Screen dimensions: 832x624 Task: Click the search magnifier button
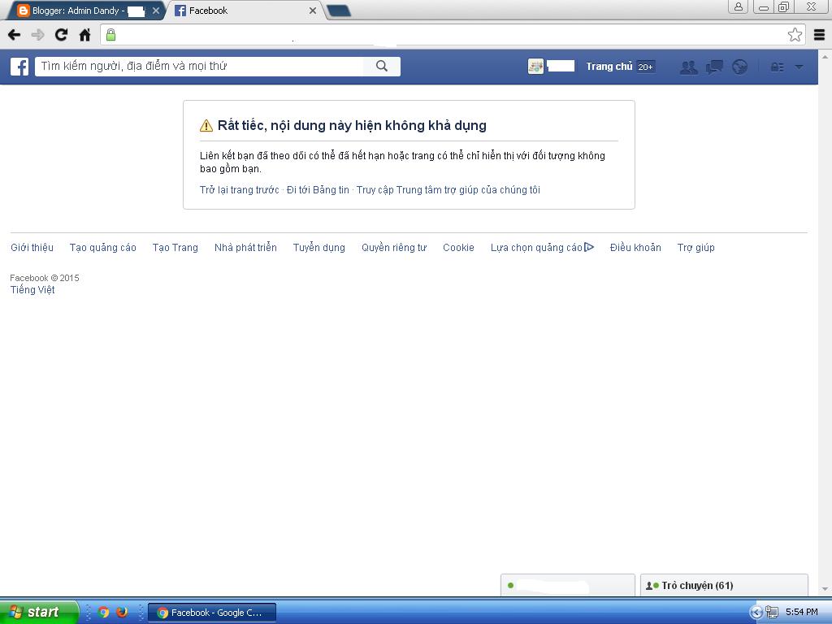click(x=382, y=67)
